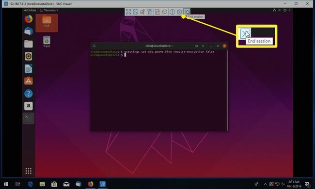Open LibreOffice Writer in Ubuntu dock
The image size is (315, 189).
click(x=29, y=69)
